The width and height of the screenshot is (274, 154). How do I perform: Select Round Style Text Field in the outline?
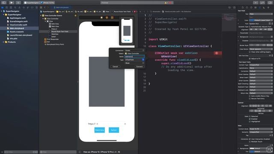(x=60, y=32)
